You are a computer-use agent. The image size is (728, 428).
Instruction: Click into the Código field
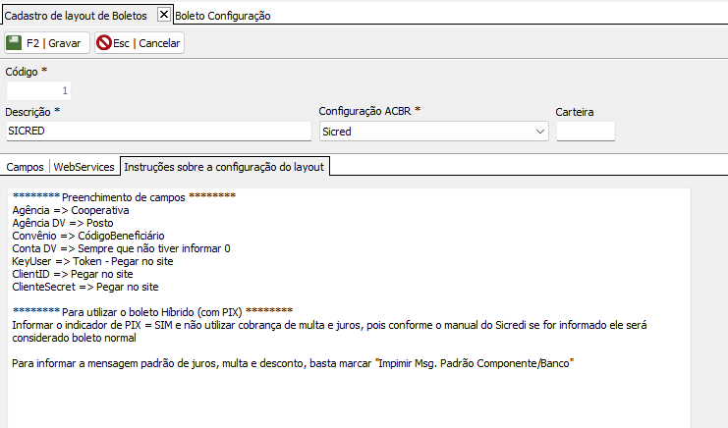click(x=38, y=90)
